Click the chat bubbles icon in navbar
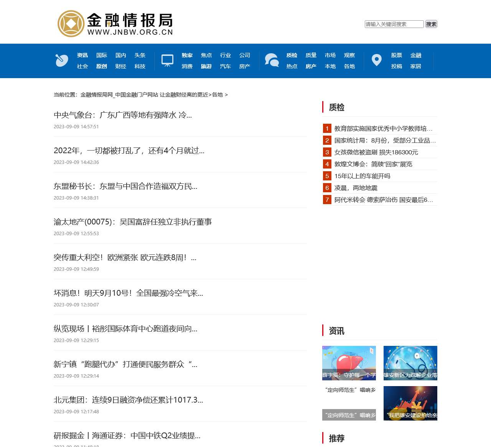This screenshot has height=447, width=491. [x=272, y=61]
